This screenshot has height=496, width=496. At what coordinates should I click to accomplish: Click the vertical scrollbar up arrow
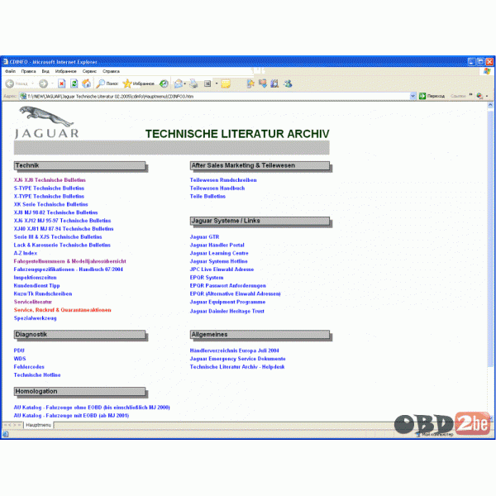490,105
